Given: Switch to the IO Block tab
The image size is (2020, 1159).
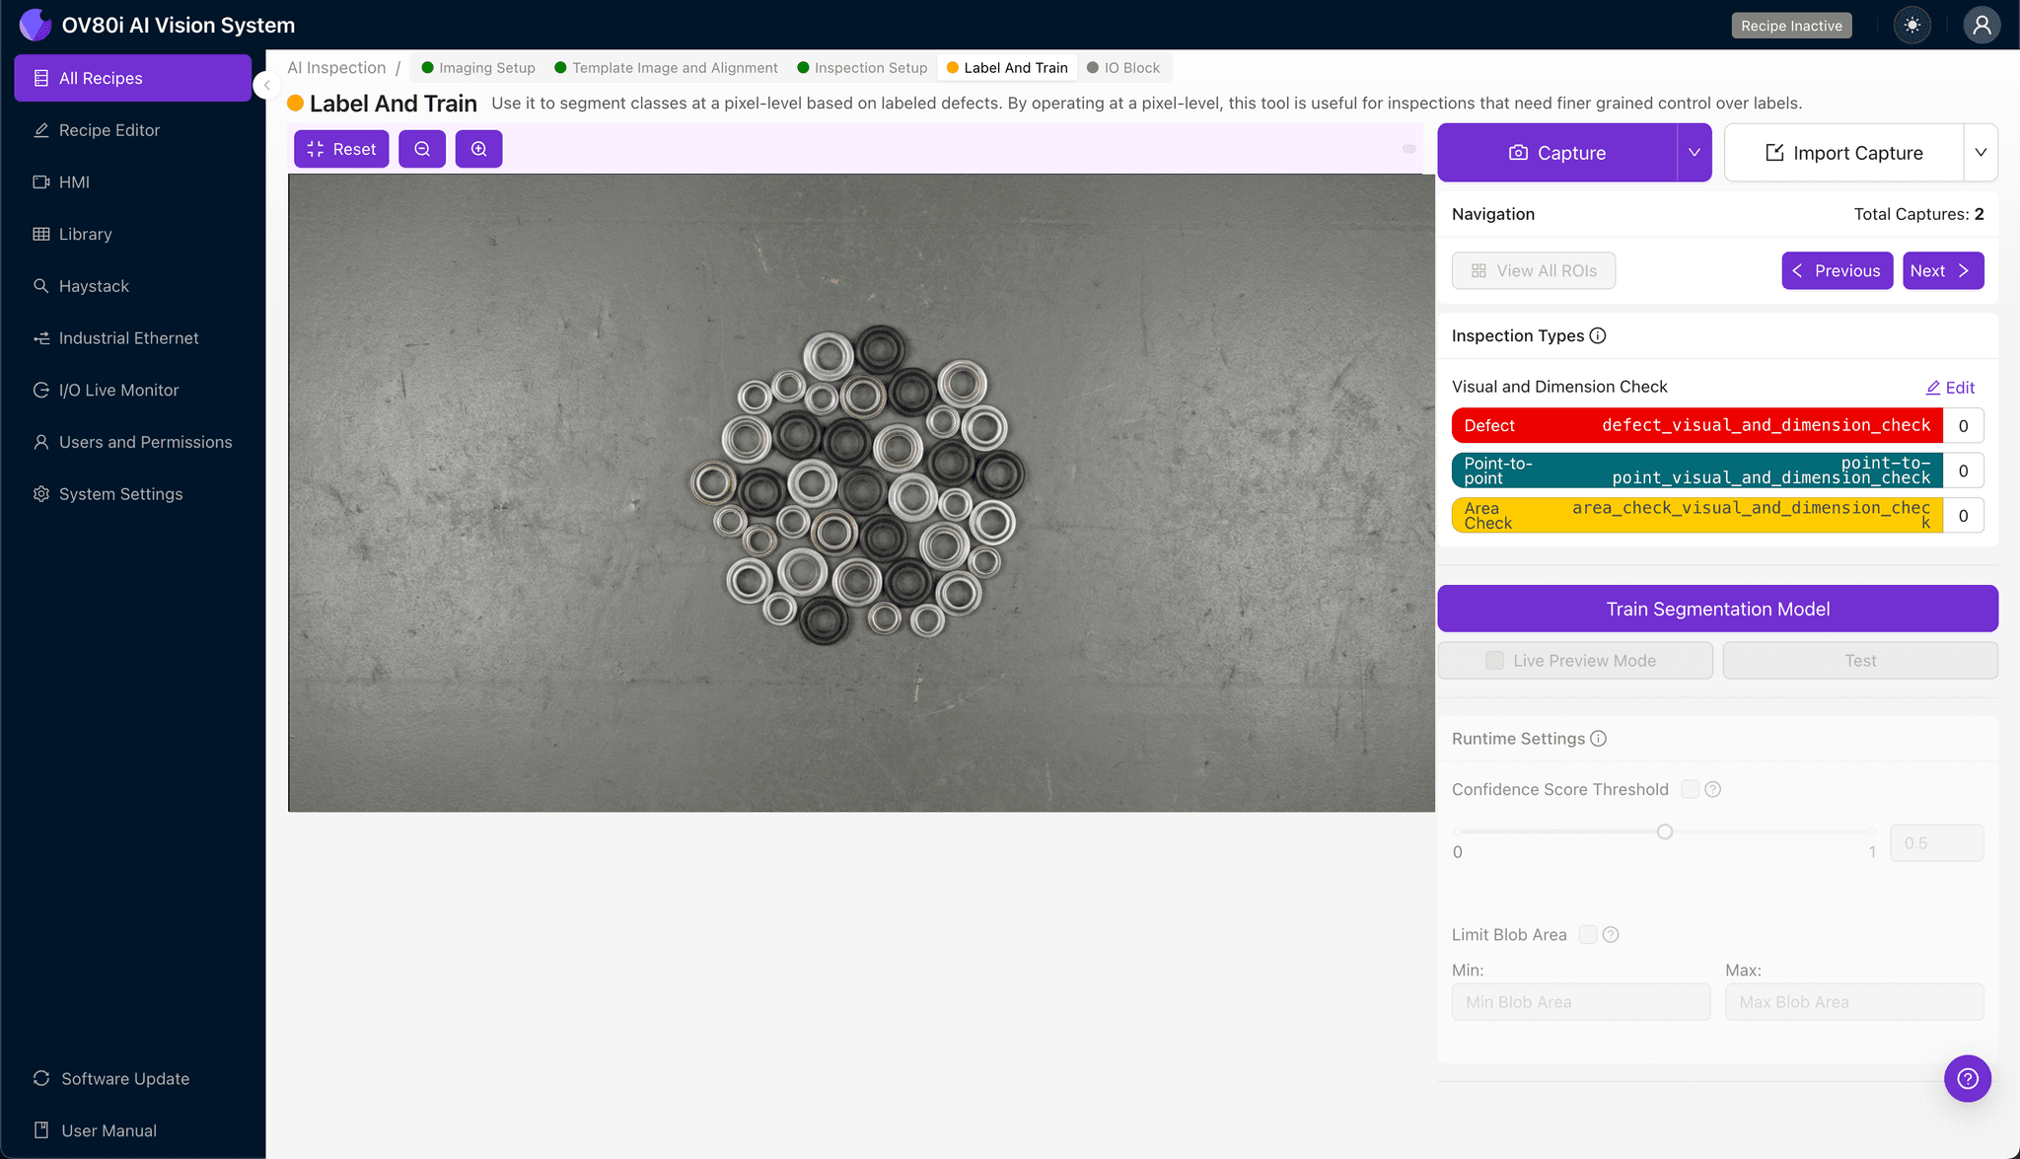Looking at the screenshot, I should click(1123, 68).
